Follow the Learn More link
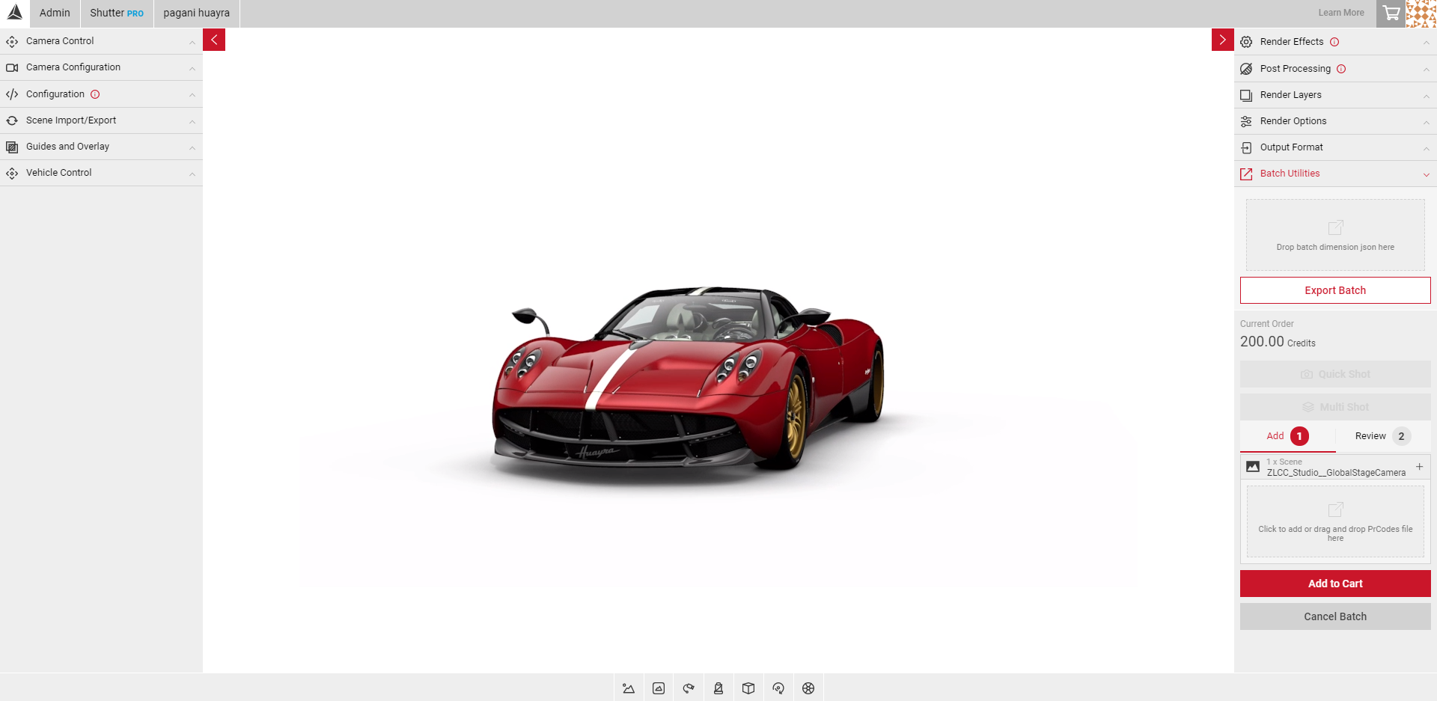Viewport: 1437px width, 701px height. point(1341,13)
